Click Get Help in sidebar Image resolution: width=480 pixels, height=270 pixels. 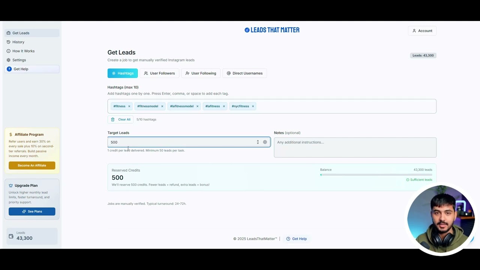point(32,69)
